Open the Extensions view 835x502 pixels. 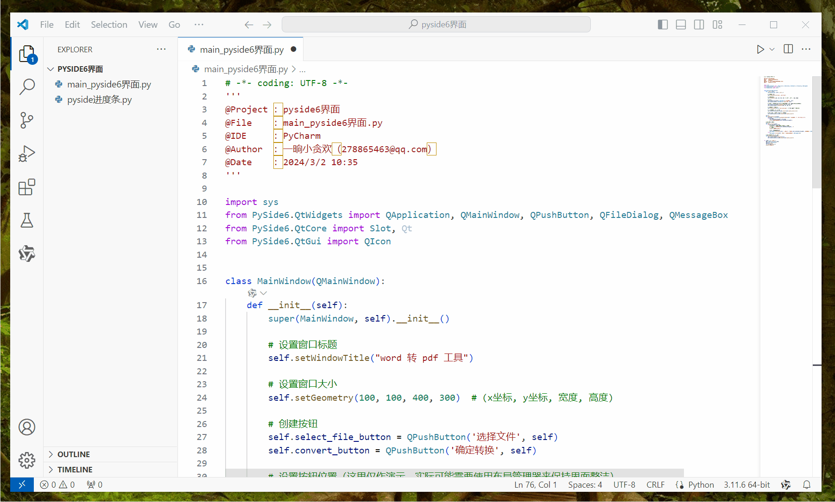27,187
